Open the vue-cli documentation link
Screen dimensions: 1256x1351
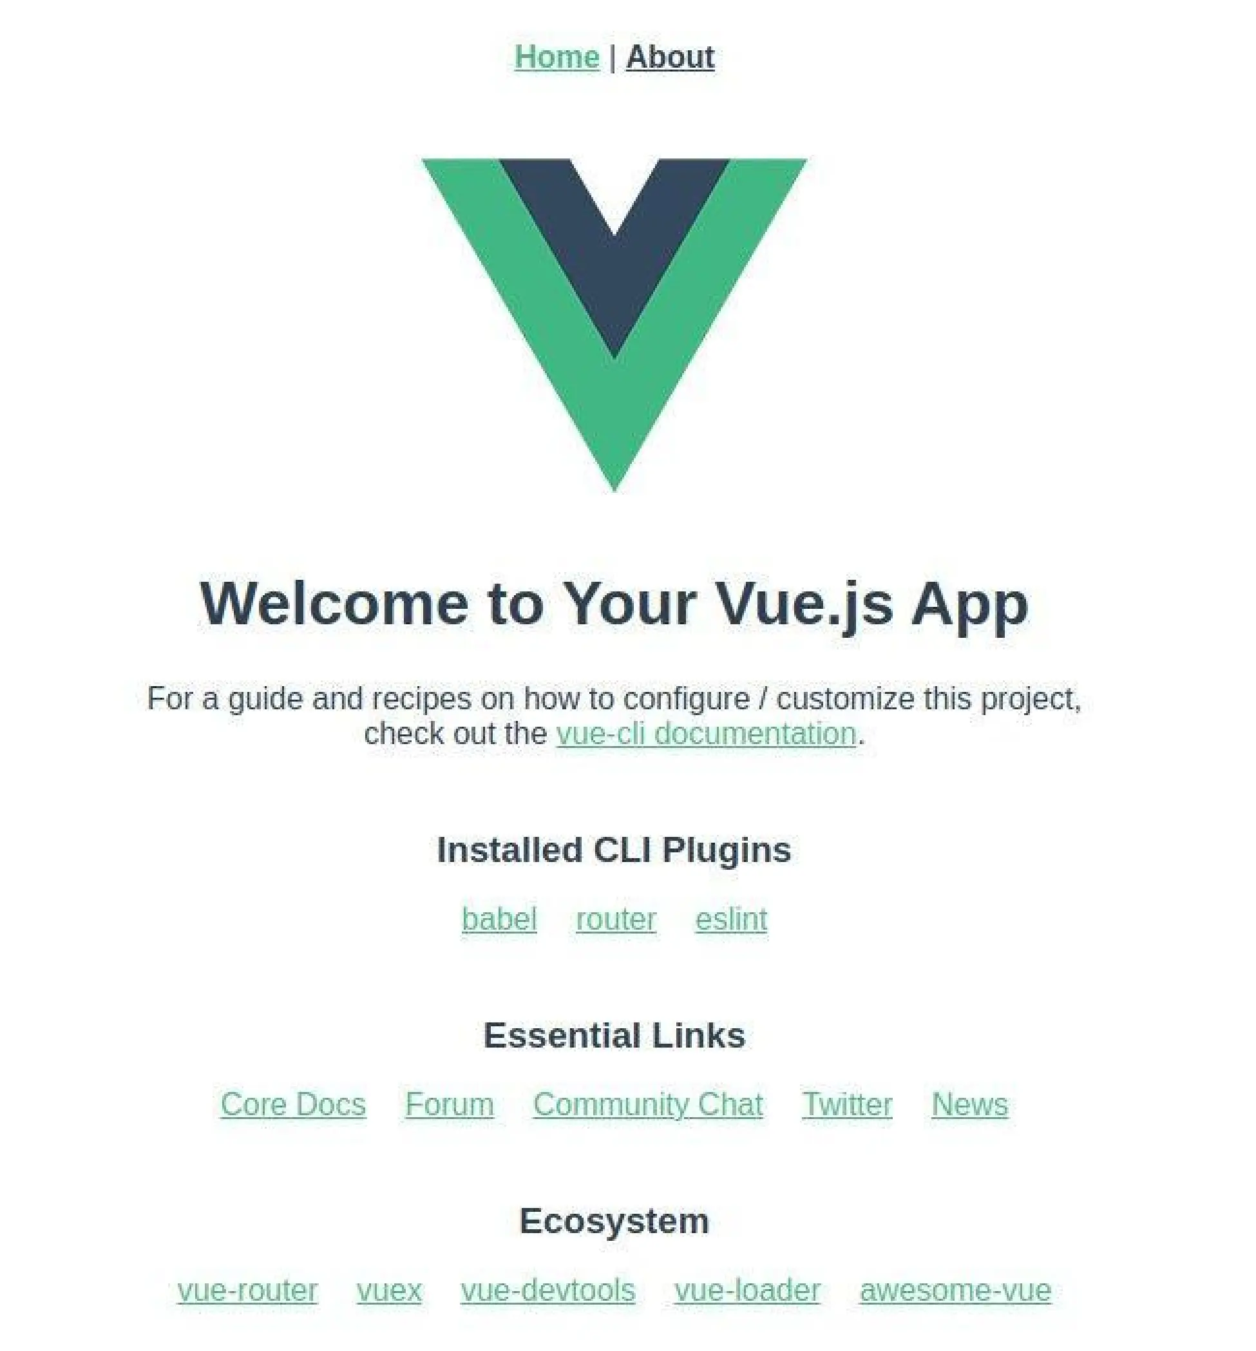(705, 732)
